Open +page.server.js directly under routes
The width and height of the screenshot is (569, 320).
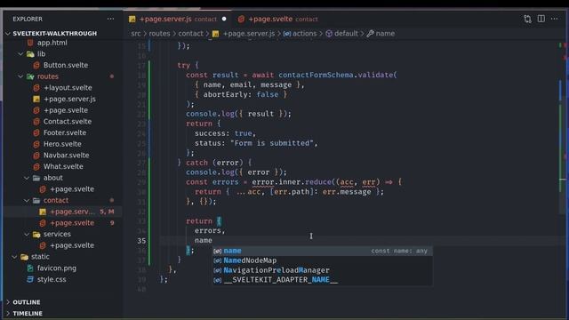coord(69,99)
